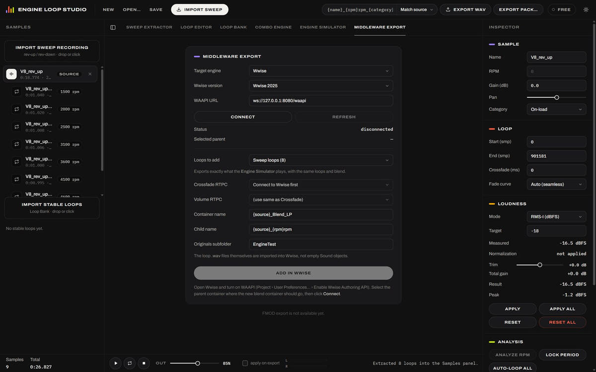Image resolution: width=596 pixels, height=372 pixels.
Task: Click the ADD IN WWISE button
Action: tap(294, 273)
